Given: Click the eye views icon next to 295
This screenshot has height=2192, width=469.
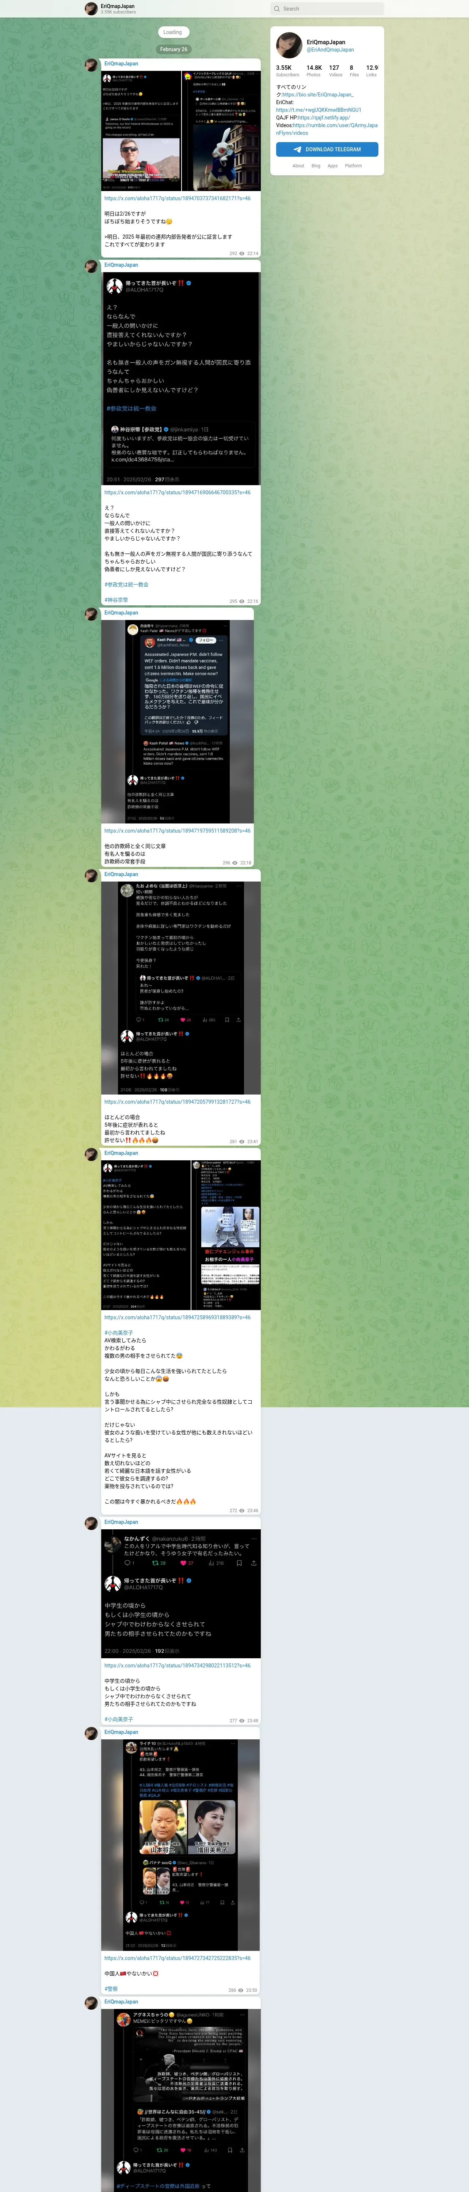Looking at the screenshot, I should (x=242, y=602).
